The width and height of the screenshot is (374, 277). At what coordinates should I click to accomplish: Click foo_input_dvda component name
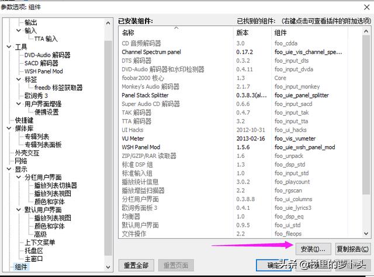coord(294,69)
